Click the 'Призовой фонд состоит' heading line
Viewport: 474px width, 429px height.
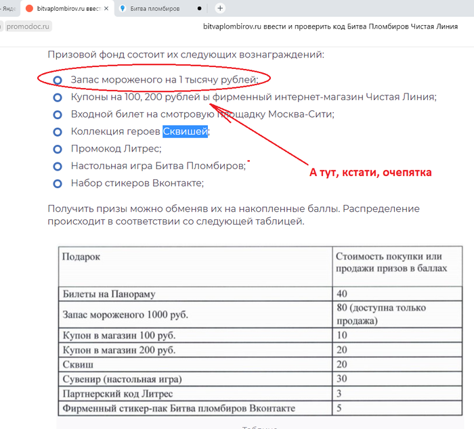[186, 55]
